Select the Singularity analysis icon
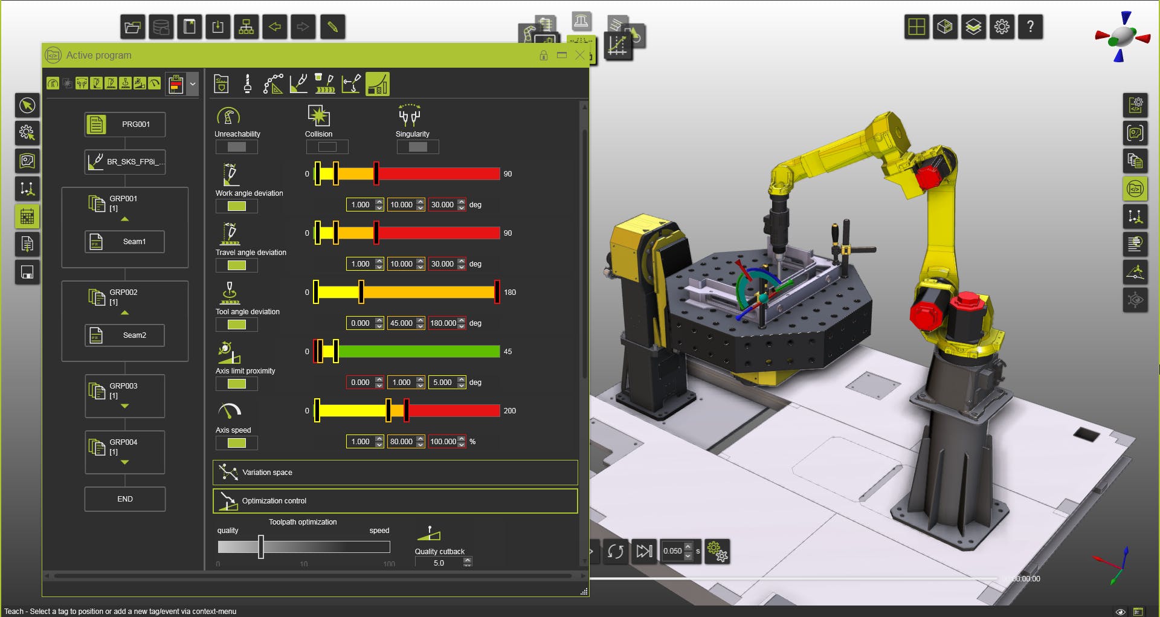This screenshot has height=617, width=1160. [x=410, y=116]
